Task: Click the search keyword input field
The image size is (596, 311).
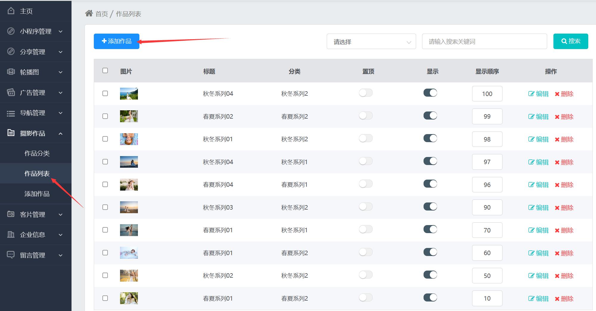Action: click(484, 41)
